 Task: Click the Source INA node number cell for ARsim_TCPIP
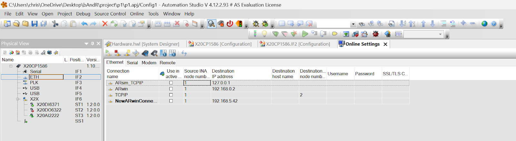(x=197, y=83)
